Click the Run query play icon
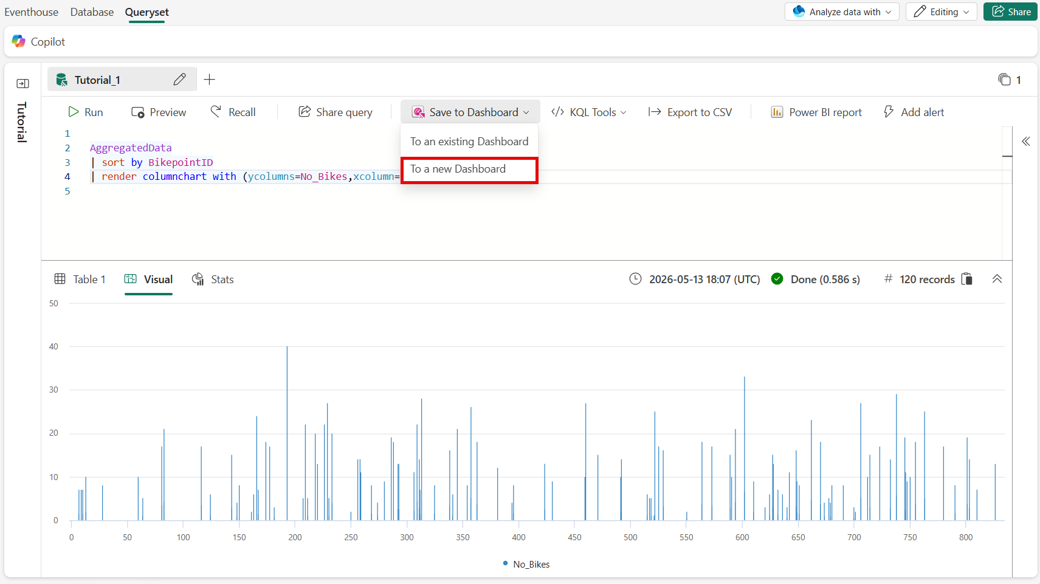The height and width of the screenshot is (584, 1040). (x=74, y=112)
